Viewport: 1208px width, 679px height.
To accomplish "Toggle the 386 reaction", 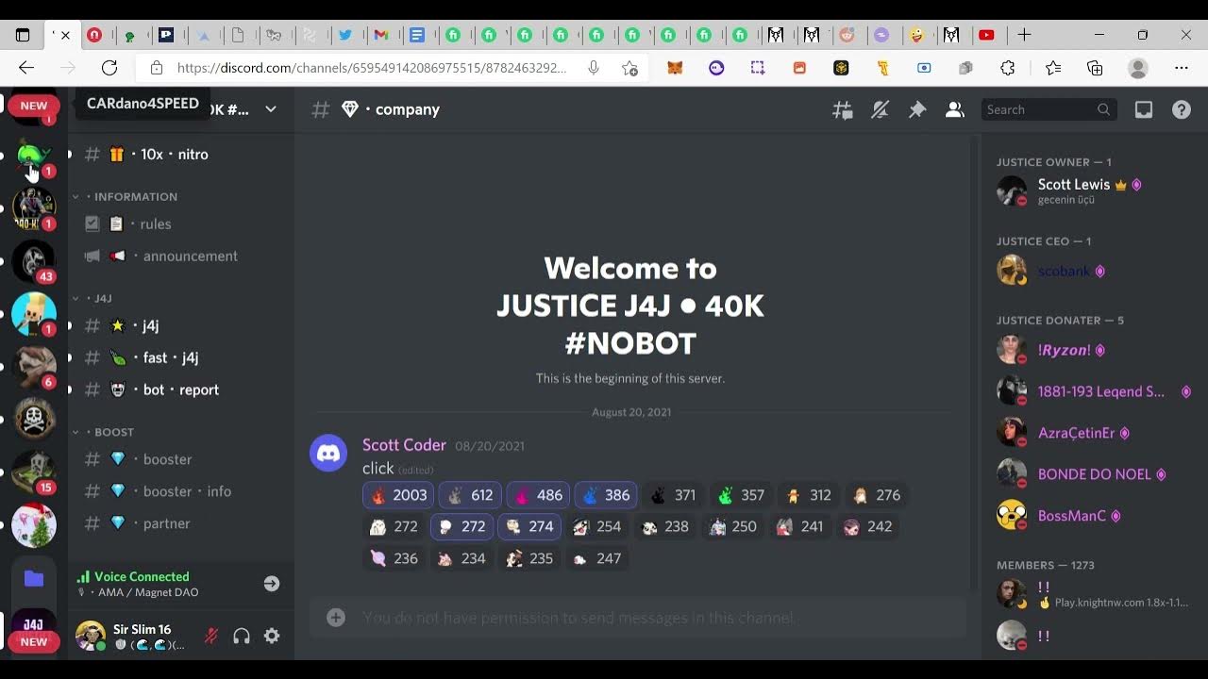I will click(x=606, y=495).
